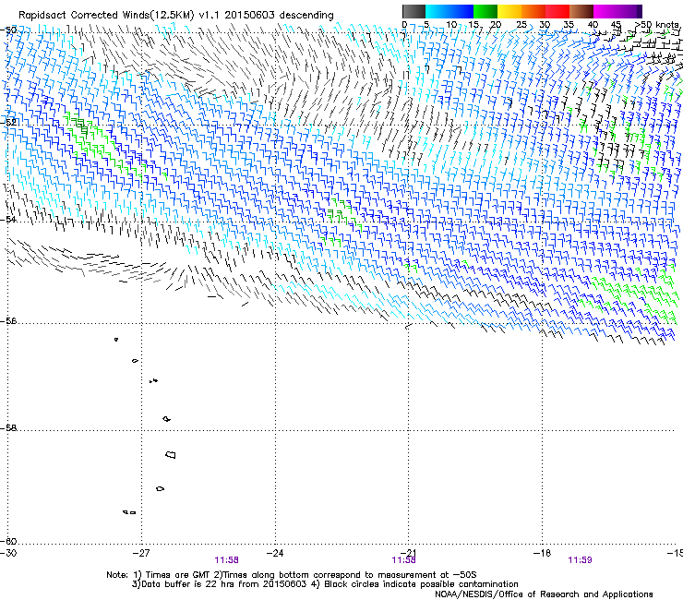Viewport: 683px width, 600px height.
Task: Click the island outline just above the -58 gridline
Action: click(x=166, y=419)
